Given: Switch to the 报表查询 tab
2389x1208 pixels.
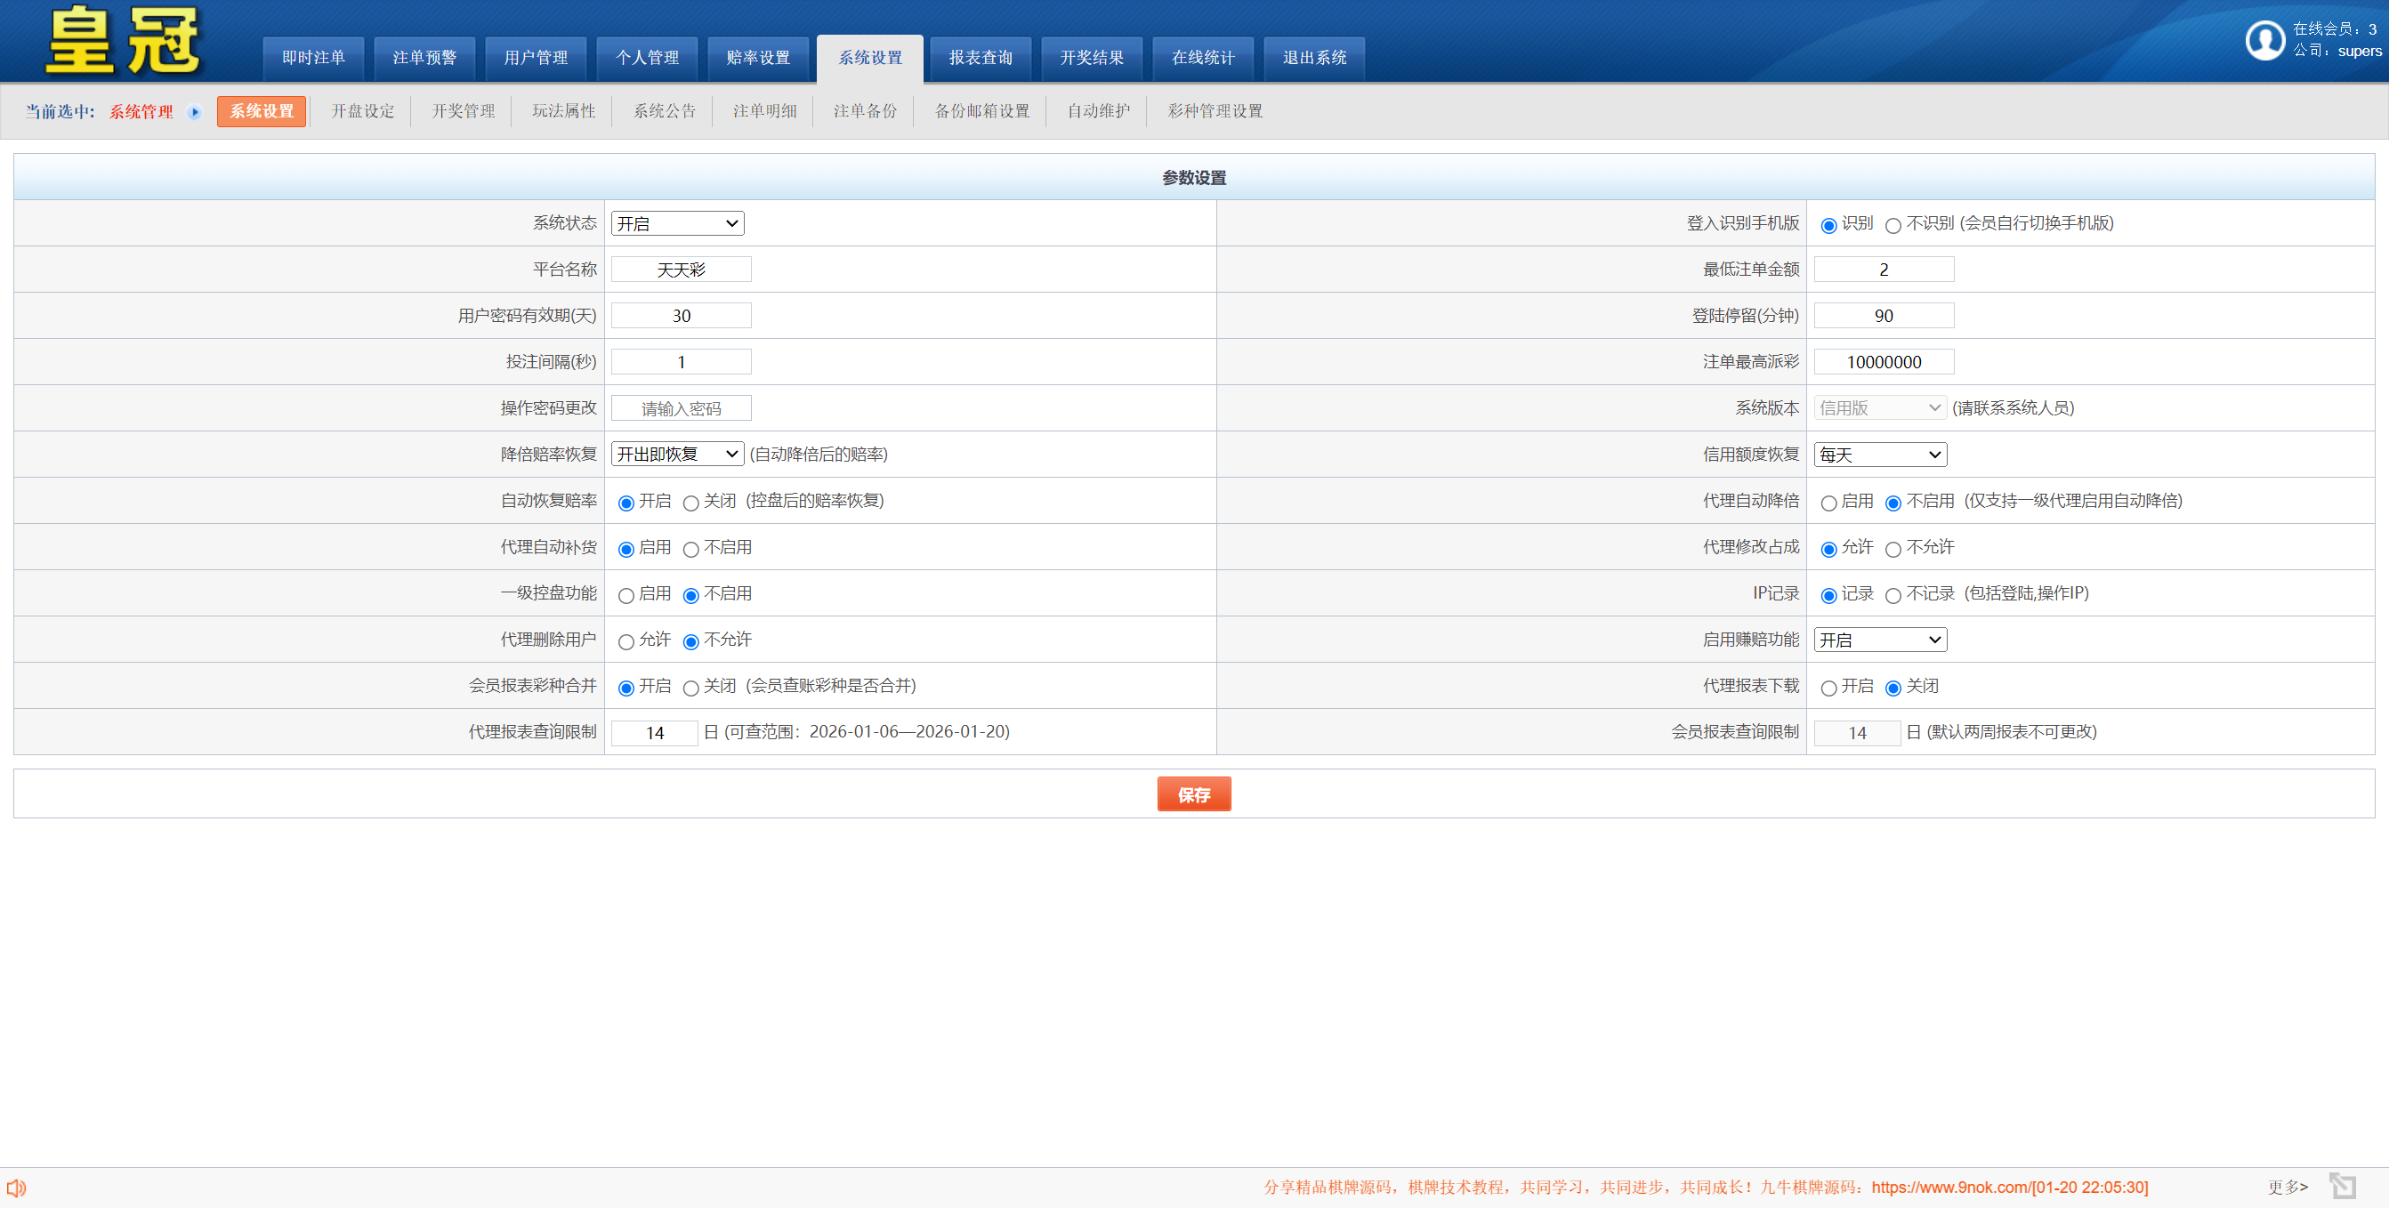Looking at the screenshot, I should [x=980, y=58].
